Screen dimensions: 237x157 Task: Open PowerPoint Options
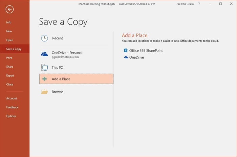[x=15, y=116]
